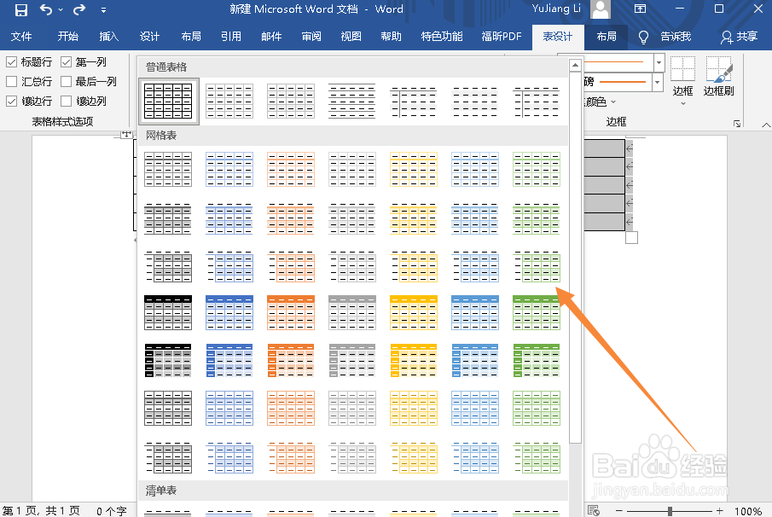Enable the 汇总行 checkbox

11,81
